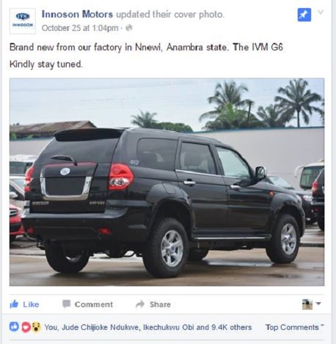
Task: Open the black IVM G6 SUV photo
Action: point(167,182)
